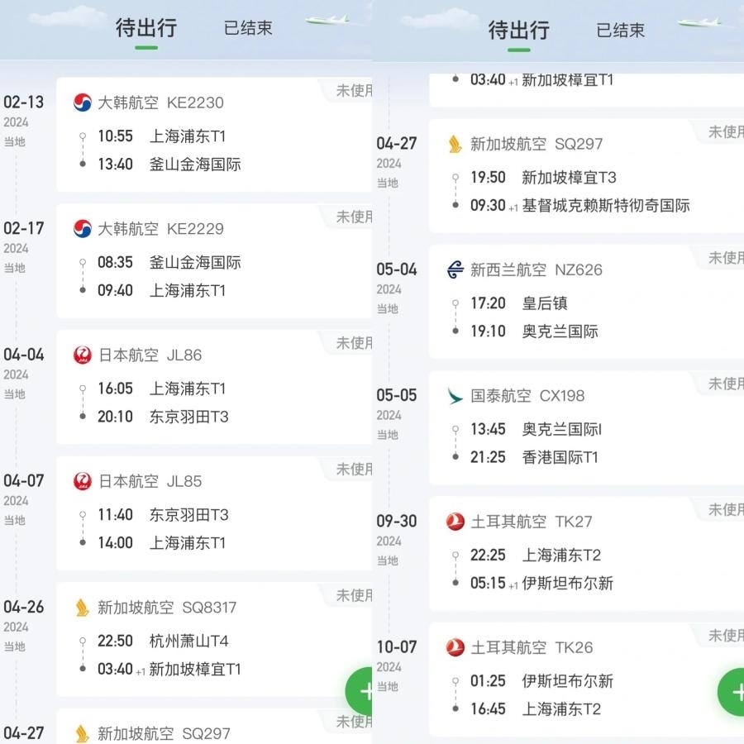Click the Japan Airlines logo for JL86
The image size is (744, 744).
click(83, 355)
